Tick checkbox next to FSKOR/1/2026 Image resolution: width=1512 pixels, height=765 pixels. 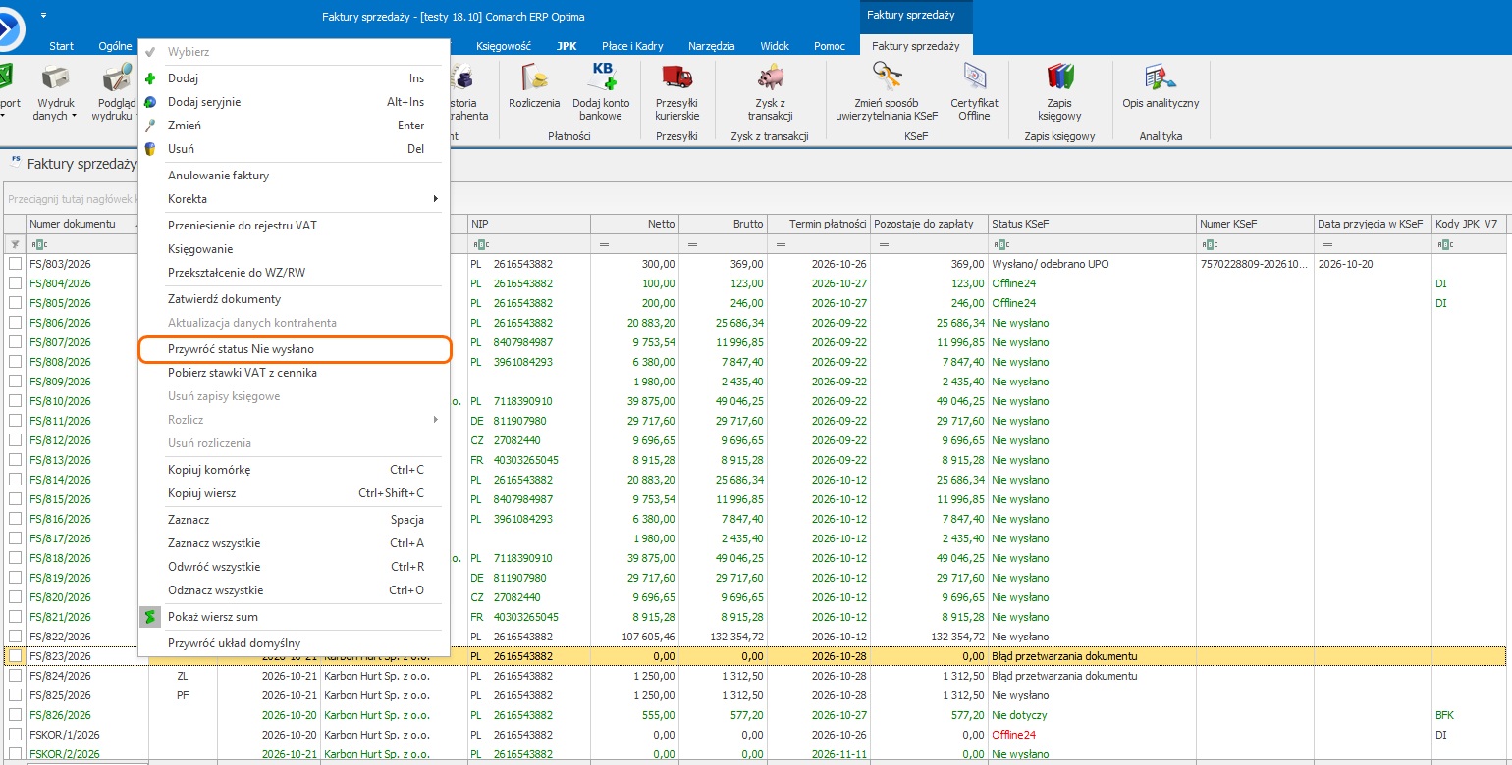[x=16, y=735]
